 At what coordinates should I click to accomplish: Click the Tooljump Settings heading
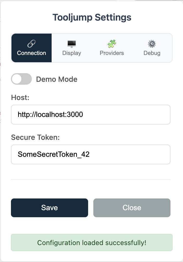[x=92, y=17]
